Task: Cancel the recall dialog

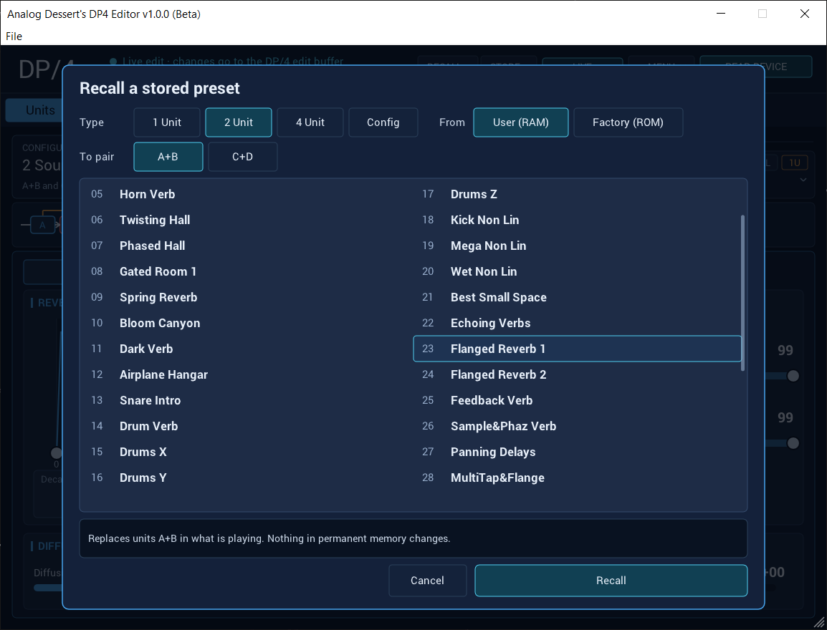Action: (x=427, y=581)
